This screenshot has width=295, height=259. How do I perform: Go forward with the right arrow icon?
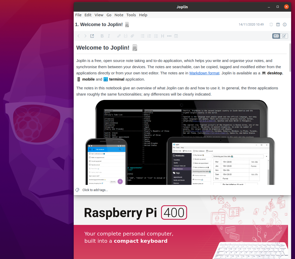point(85,36)
